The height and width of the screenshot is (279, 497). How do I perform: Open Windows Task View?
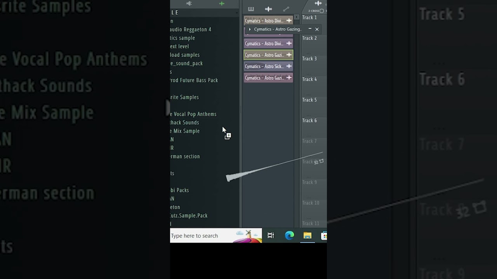271,236
